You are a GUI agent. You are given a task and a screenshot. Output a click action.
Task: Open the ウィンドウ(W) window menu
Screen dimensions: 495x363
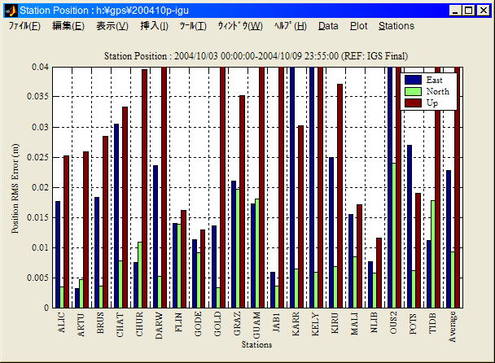pos(239,26)
